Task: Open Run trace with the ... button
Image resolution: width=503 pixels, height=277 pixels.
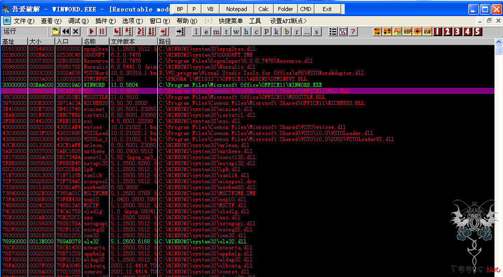Action: [x=307, y=32]
